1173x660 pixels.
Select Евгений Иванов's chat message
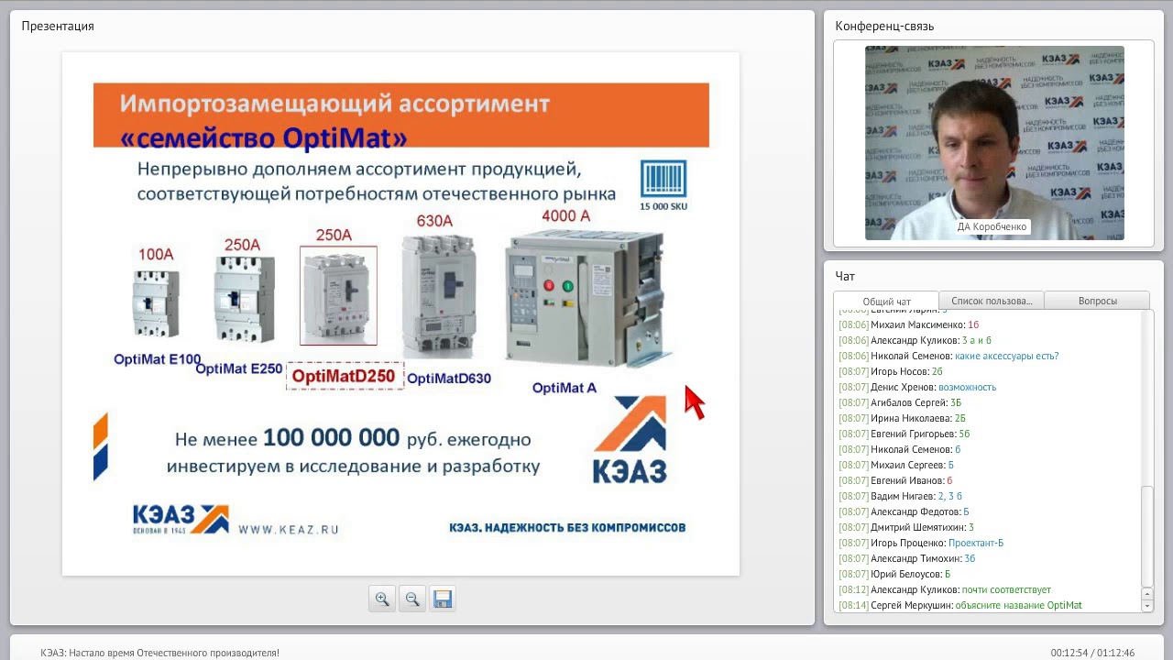[896, 480]
